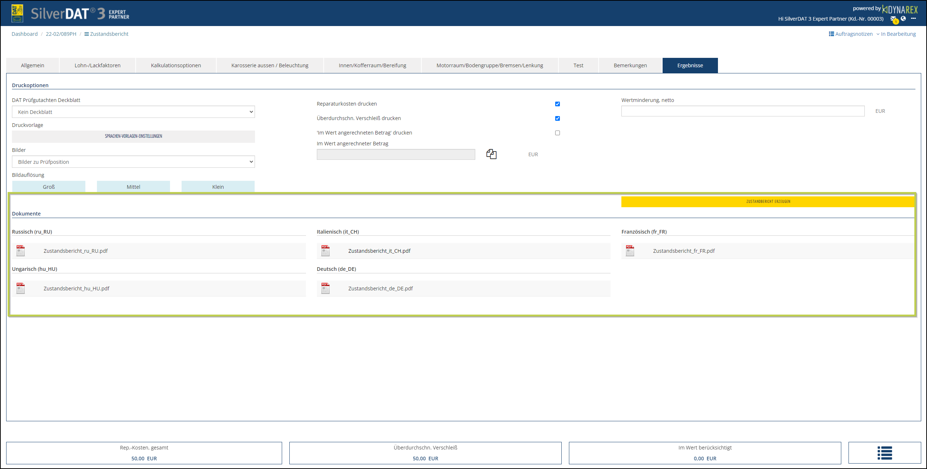Open the mail notifications envelope icon
This screenshot has width=927, height=469.
coord(893,19)
